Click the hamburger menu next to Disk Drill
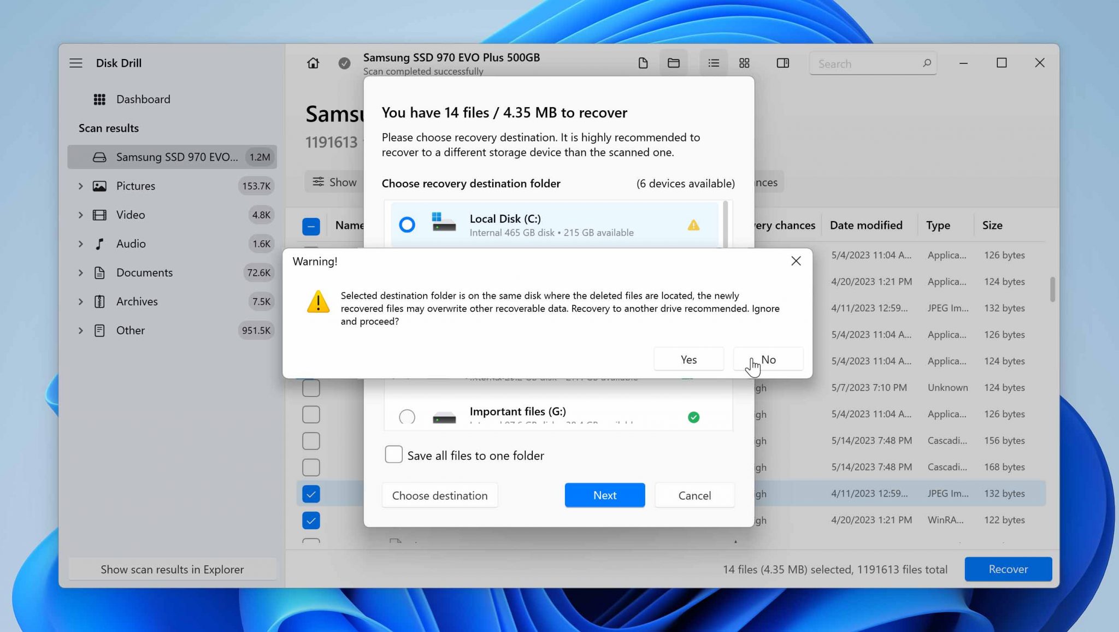 coord(76,63)
